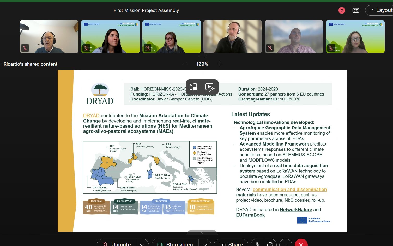The image size is (393, 246).
Task: Toggle closed captions with the CC button
Action: 356,10
